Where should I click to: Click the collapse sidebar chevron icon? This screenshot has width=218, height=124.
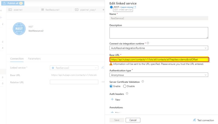coord(1,10)
